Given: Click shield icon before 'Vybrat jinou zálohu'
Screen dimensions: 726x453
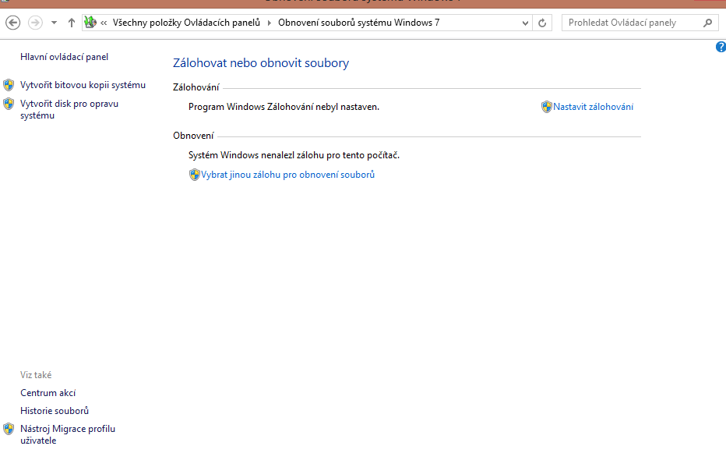Looking at the screenshot, I should [195, 175].
